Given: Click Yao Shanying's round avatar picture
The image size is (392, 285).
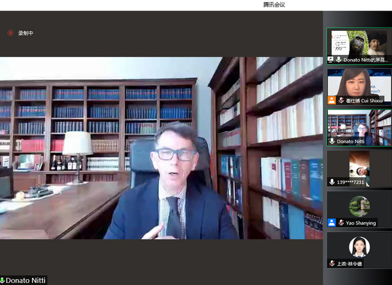Looking at the screenshot, I should [x=359, y=206].
